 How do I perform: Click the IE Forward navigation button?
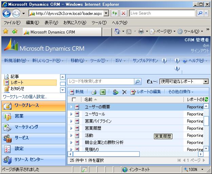pos(16,13)
